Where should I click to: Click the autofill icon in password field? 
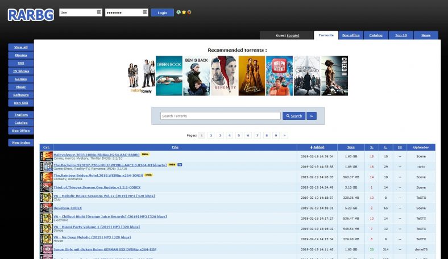pyautogui.click(x=145, y=12)
